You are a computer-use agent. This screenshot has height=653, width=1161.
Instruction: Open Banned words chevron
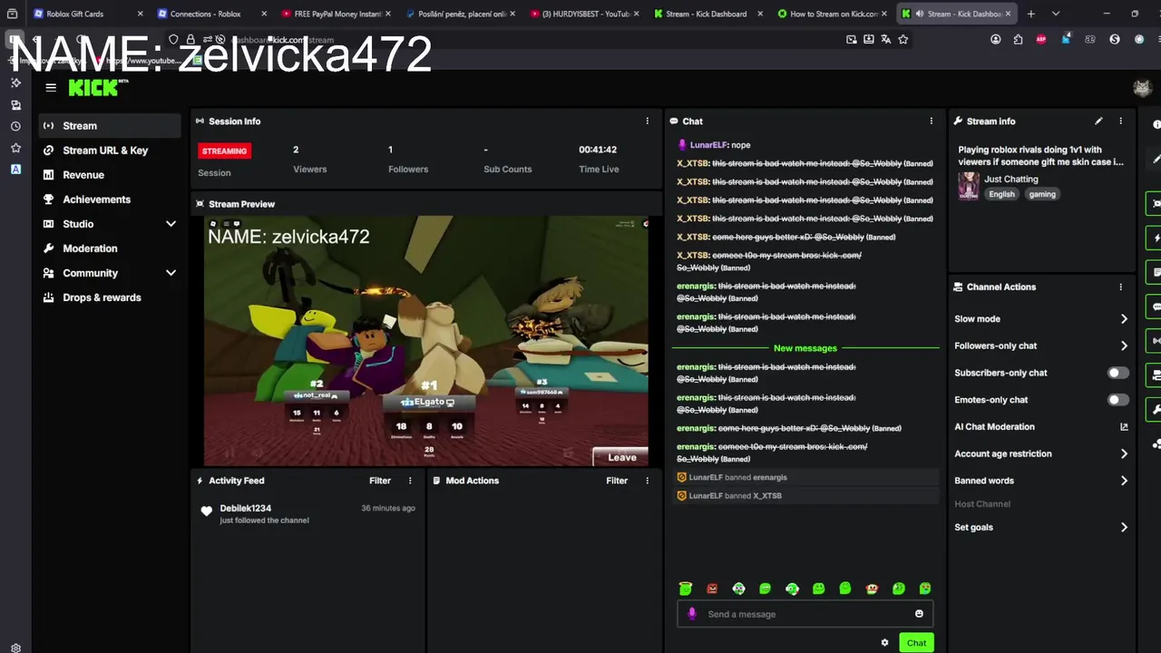point(1124,481)
